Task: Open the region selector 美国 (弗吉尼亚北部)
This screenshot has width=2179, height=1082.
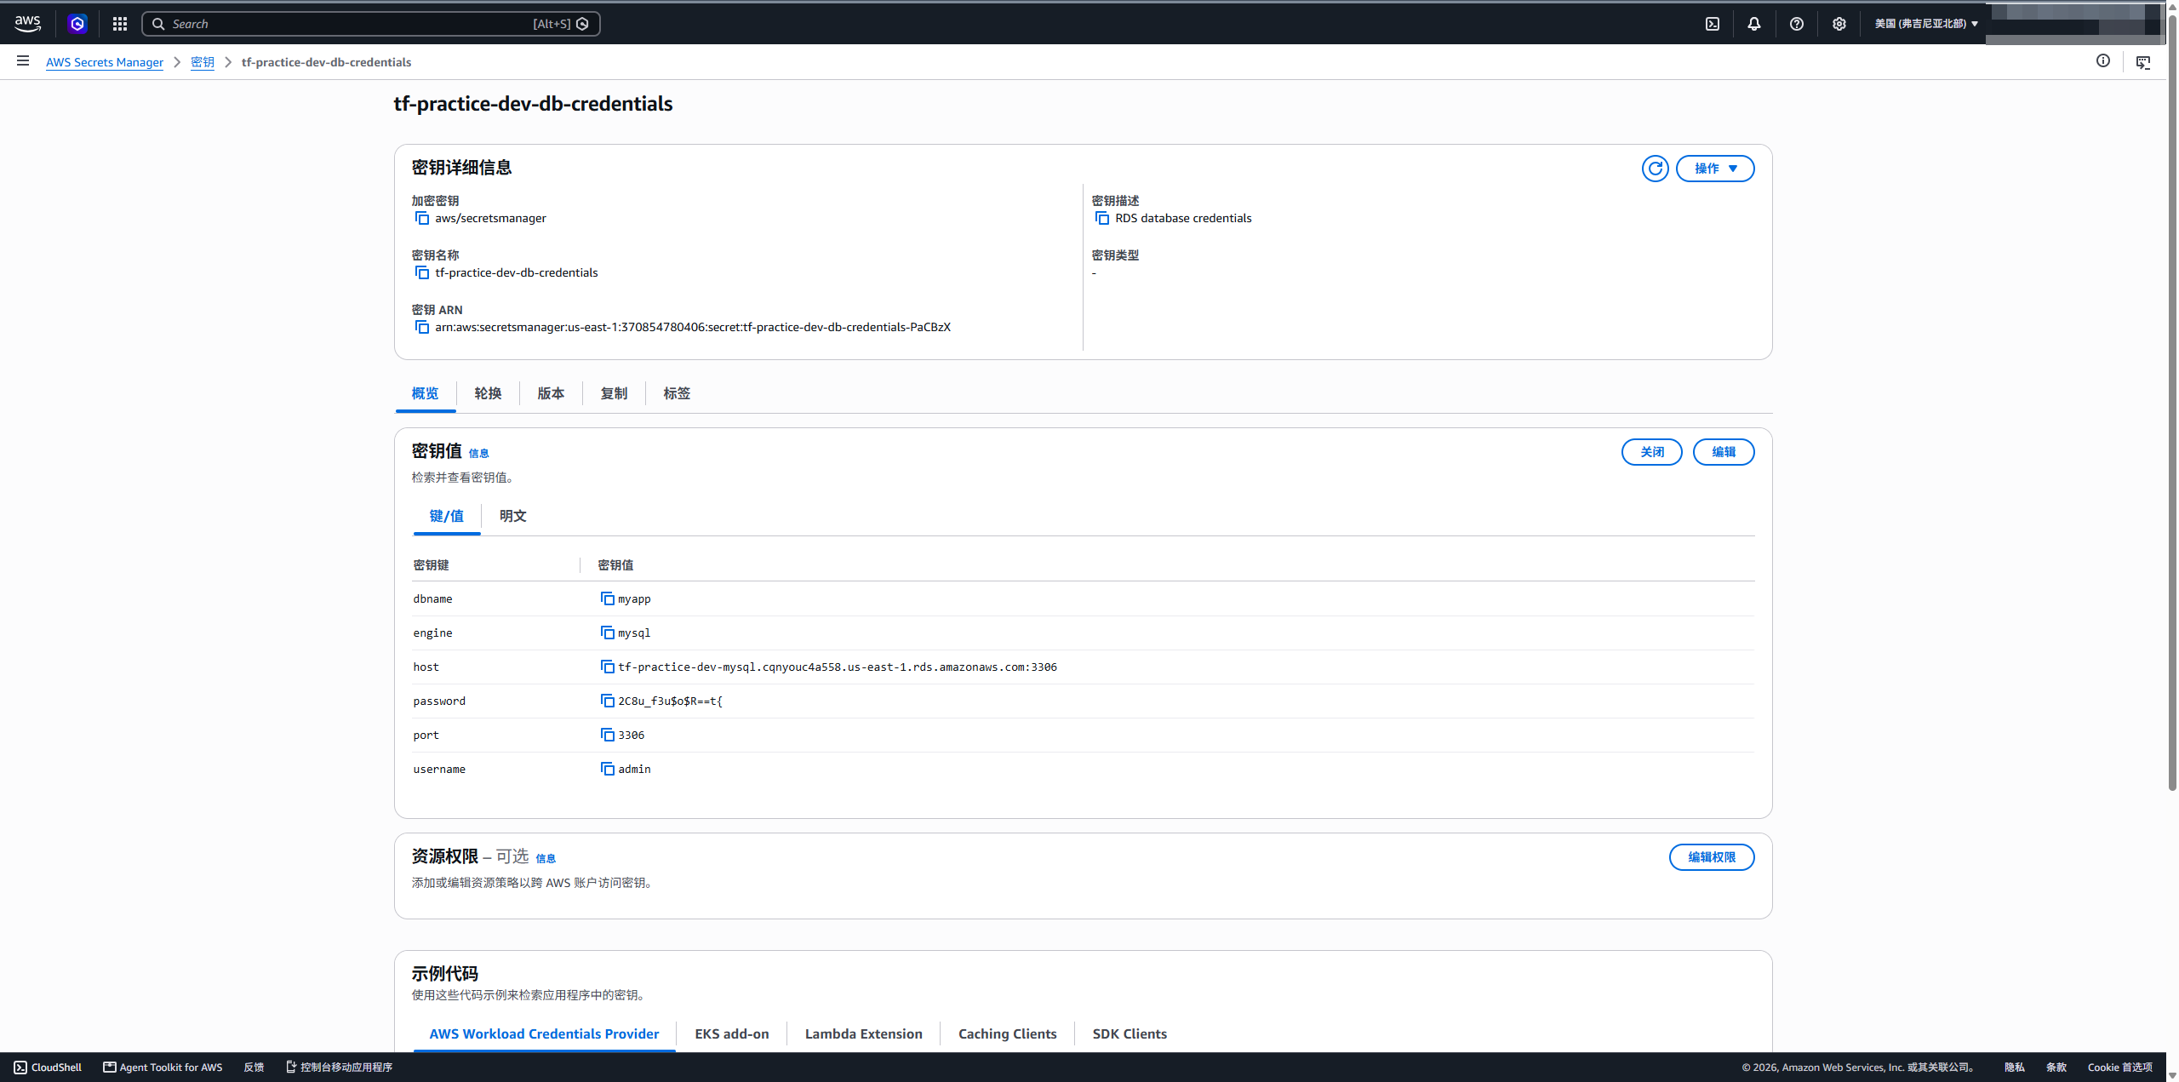Action: coord(1926,24)
